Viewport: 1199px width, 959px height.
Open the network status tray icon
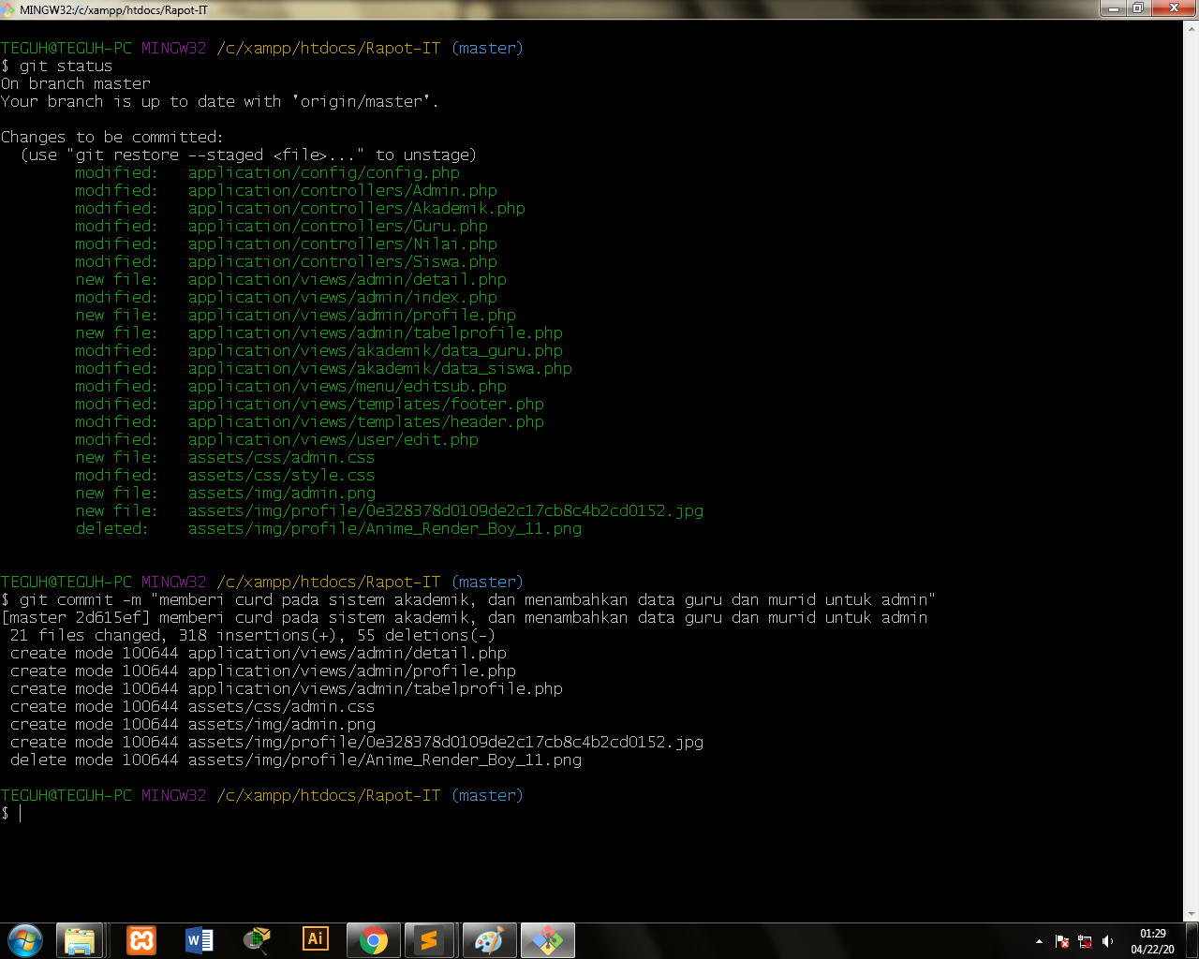coord(1085,941)
